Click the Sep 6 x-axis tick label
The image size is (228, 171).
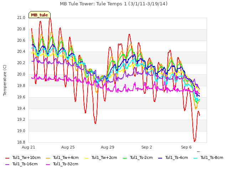tap(186, 147)
